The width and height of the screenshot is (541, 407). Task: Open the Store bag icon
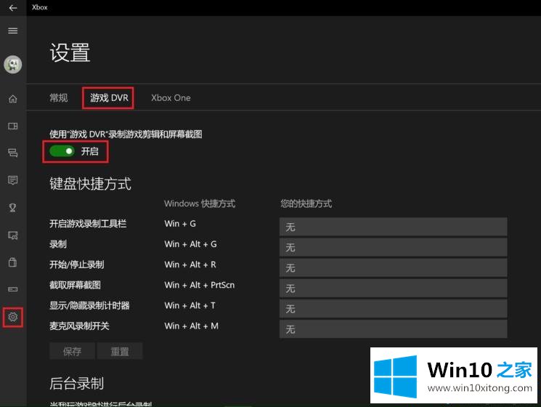[x=12, y=262]
